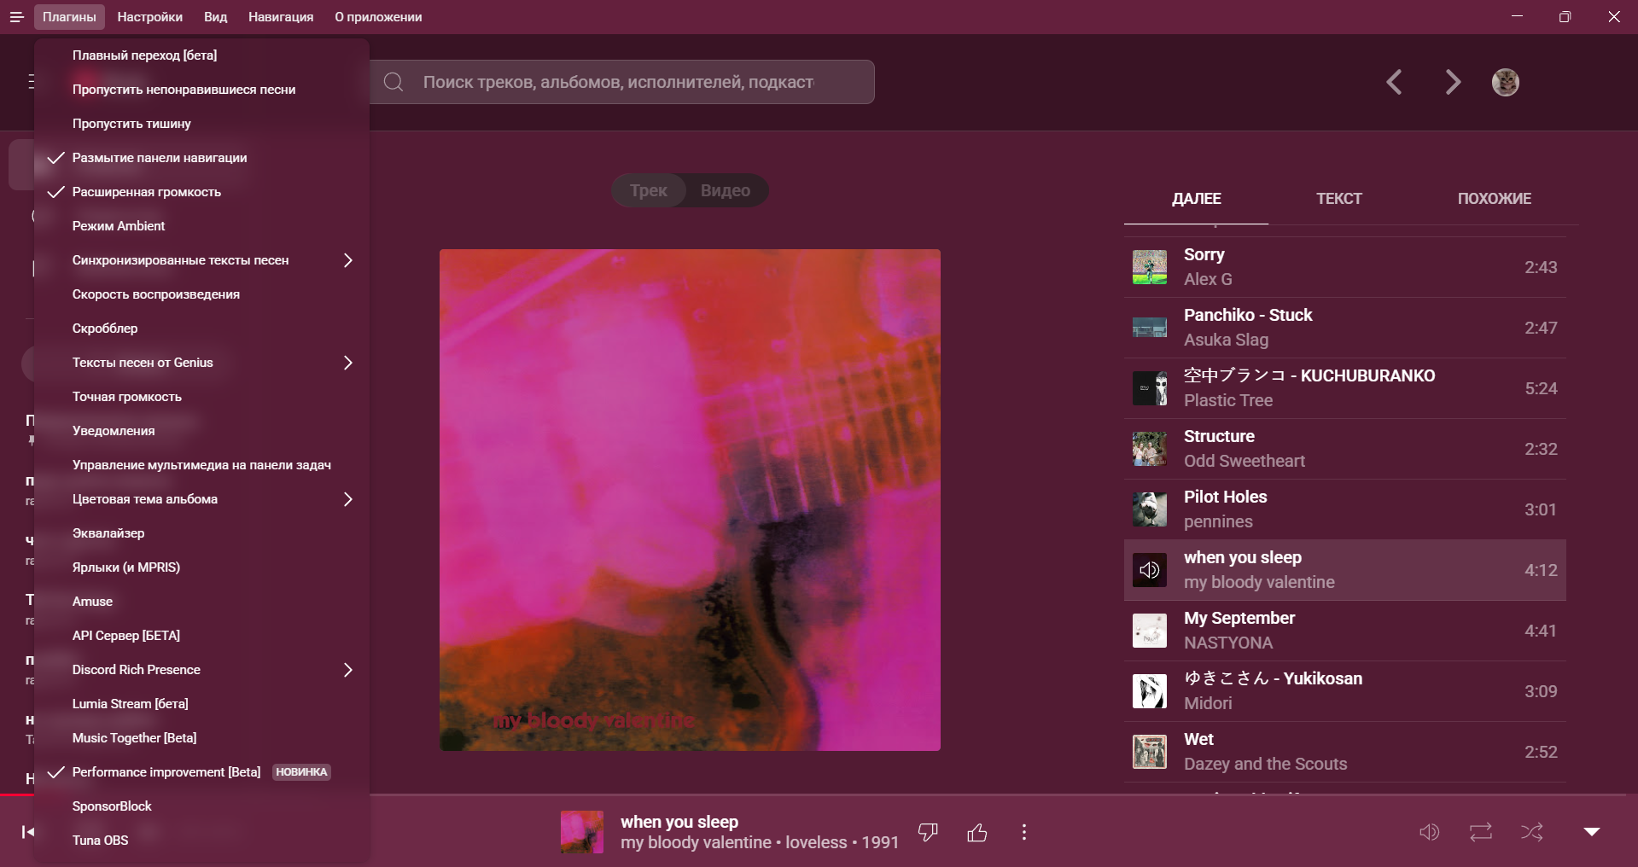This screenshot has width=1638, height=867.
Task: Click the now-playing speaker icon on 'when you sleep'
Action: [x=1150, y=570]
